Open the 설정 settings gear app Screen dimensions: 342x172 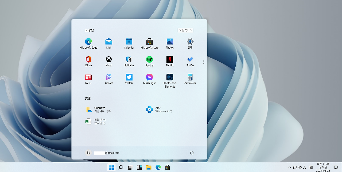click(190, 44)
